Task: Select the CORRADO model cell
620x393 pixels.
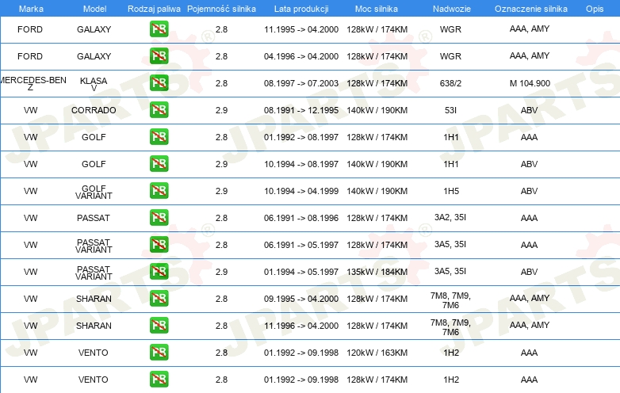Action: (x=94, y=110)
